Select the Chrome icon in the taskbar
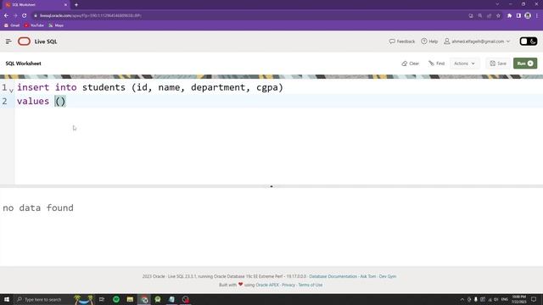Viewport: 543px width, 305px height. [x=144, y=299]
